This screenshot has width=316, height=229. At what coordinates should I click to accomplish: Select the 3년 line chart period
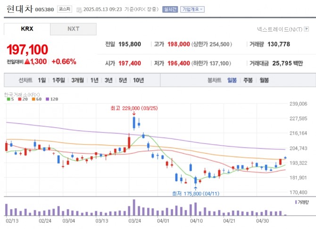point(108,80)
